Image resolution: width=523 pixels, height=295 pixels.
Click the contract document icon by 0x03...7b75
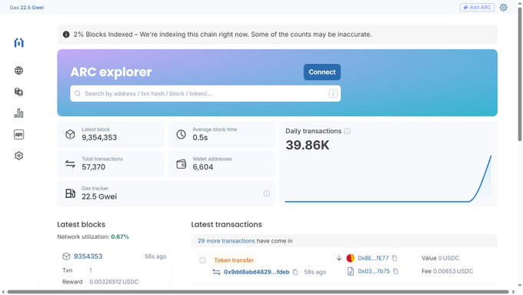click(x=350, y=271)
